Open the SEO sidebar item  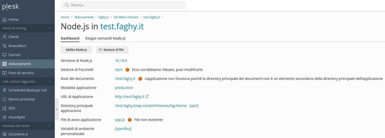[x=12, y=108]
